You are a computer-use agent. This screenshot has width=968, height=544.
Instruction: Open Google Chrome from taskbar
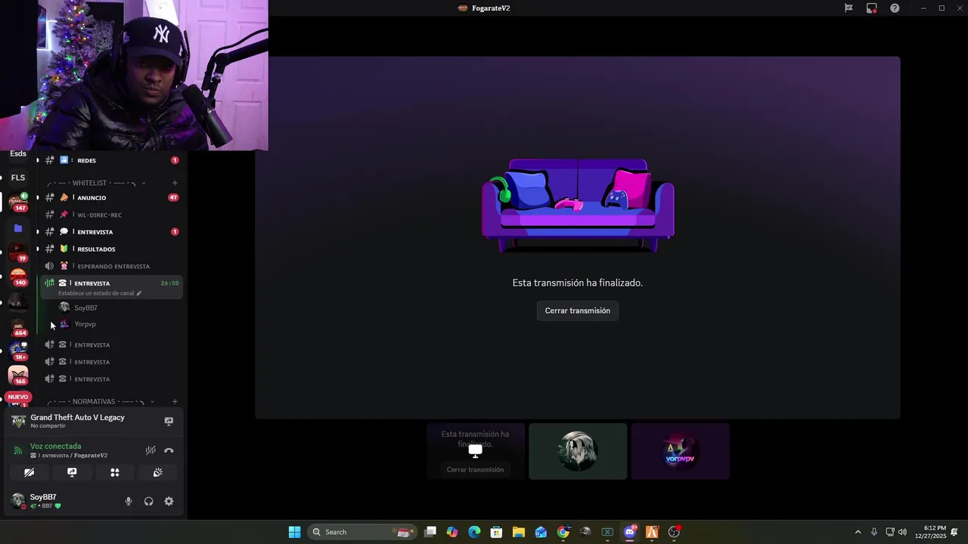(563, 532)
